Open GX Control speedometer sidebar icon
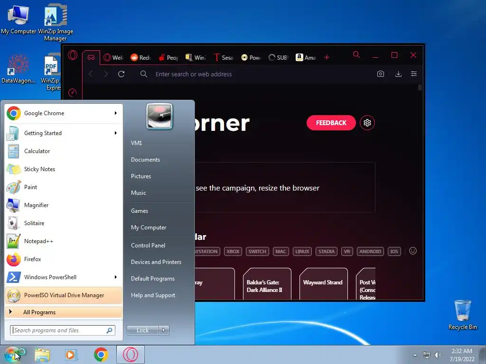This screenshot has height=364, width=486. click(x=73, y=92)
